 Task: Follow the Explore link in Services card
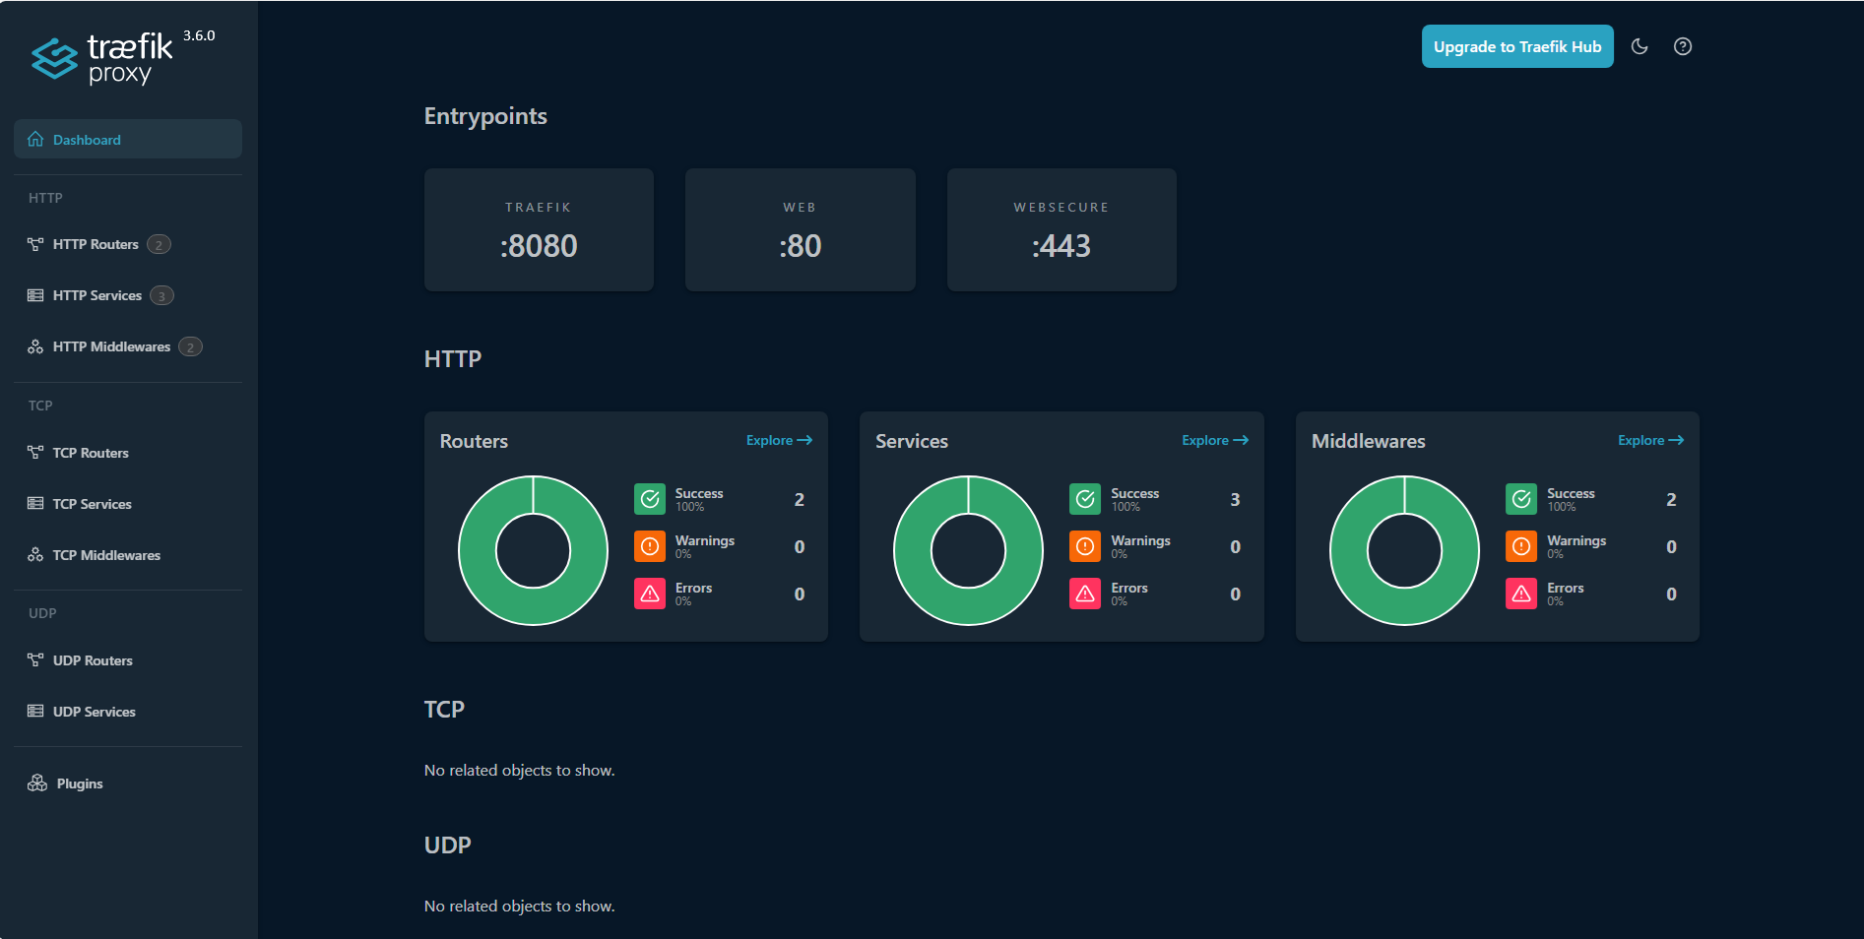pyautogui.click(x=1214, y=440)
